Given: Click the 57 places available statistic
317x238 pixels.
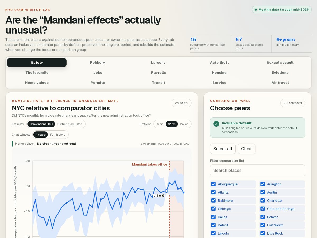Looking at the screenshot, I should [251, 43].
